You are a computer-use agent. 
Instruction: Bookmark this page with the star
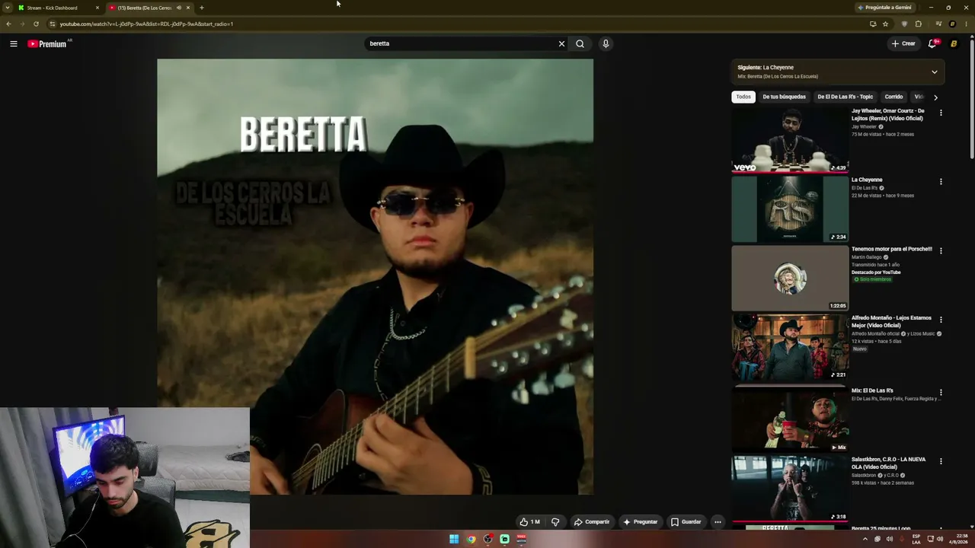pos(885,24)
